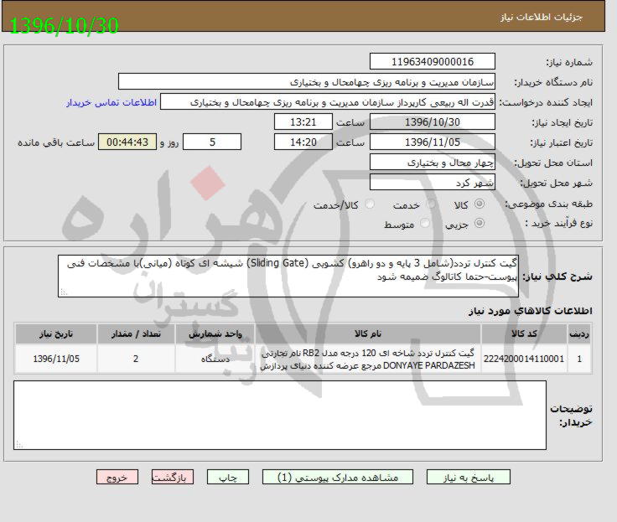Click the شماره نیاز field 11963409000016
This screenshot has height=522, width=617.
coord(432,62)
